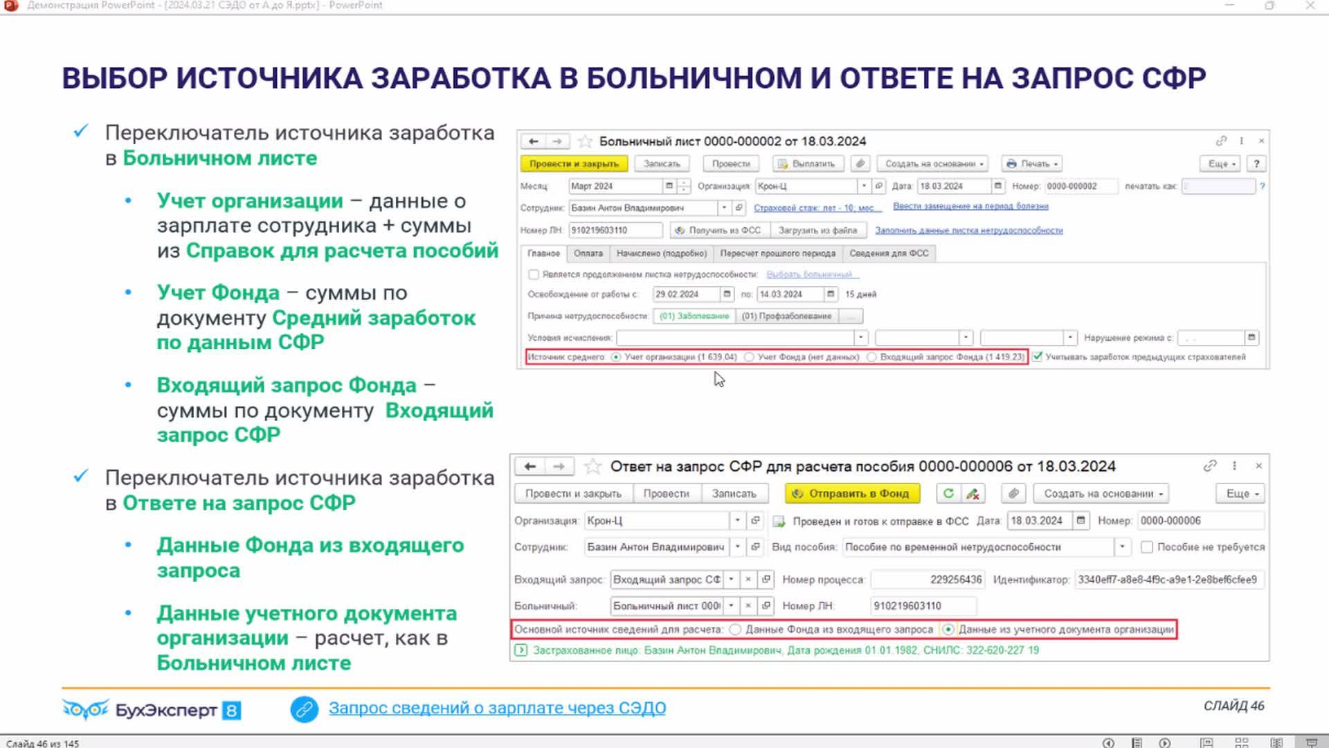The width and height of the screenshot is (1329, 748).
Task: Click the chain link icon next to Запрос сведений
Action: 304,709
